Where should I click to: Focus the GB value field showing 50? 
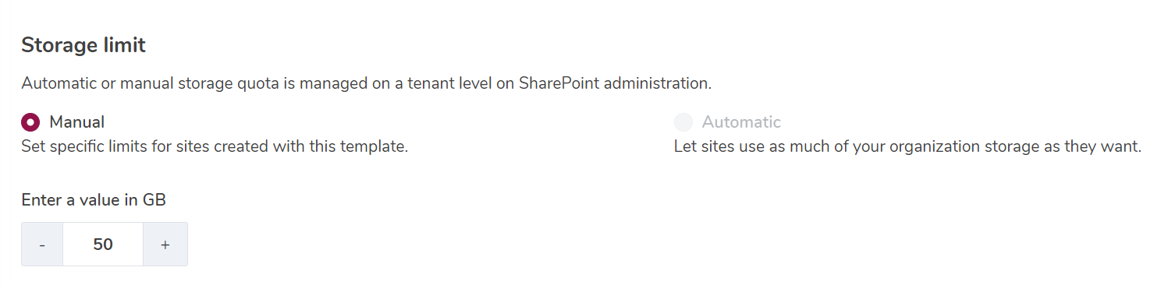tap(103, 245)
